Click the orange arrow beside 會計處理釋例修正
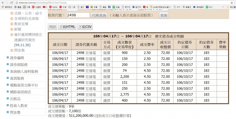Image resolution: width=236 pixels, height=119 pixels. (12, 35)
